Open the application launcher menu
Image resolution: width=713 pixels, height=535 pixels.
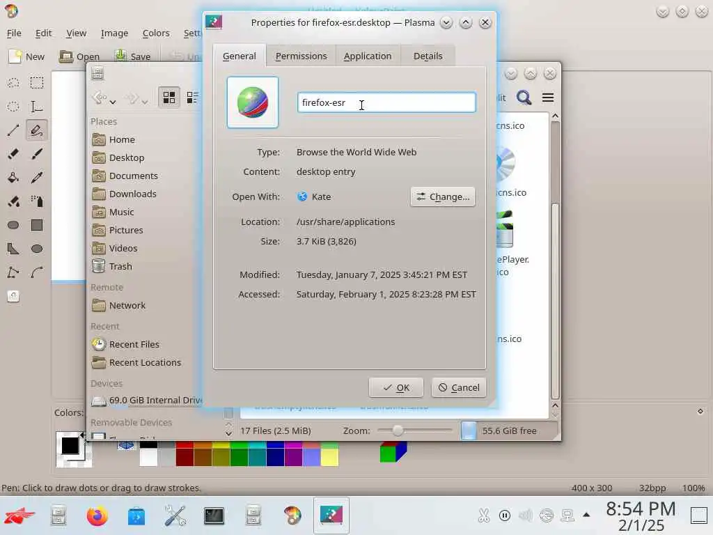(x=19, y=516)
